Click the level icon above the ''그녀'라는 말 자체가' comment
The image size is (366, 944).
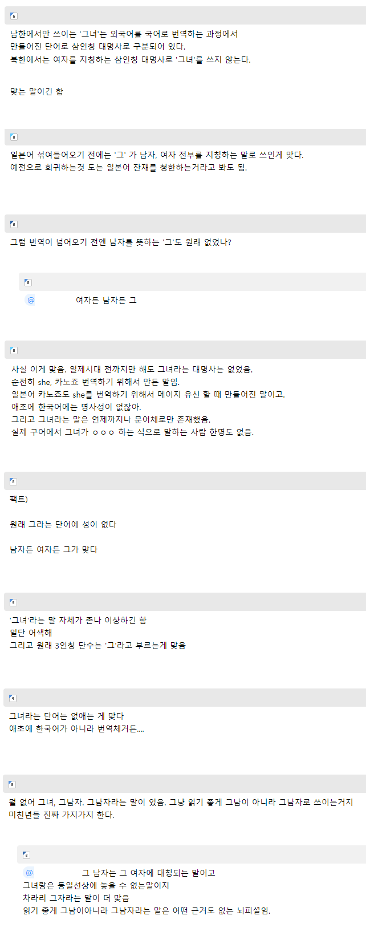pyautogui.click(x=13, y=602)
